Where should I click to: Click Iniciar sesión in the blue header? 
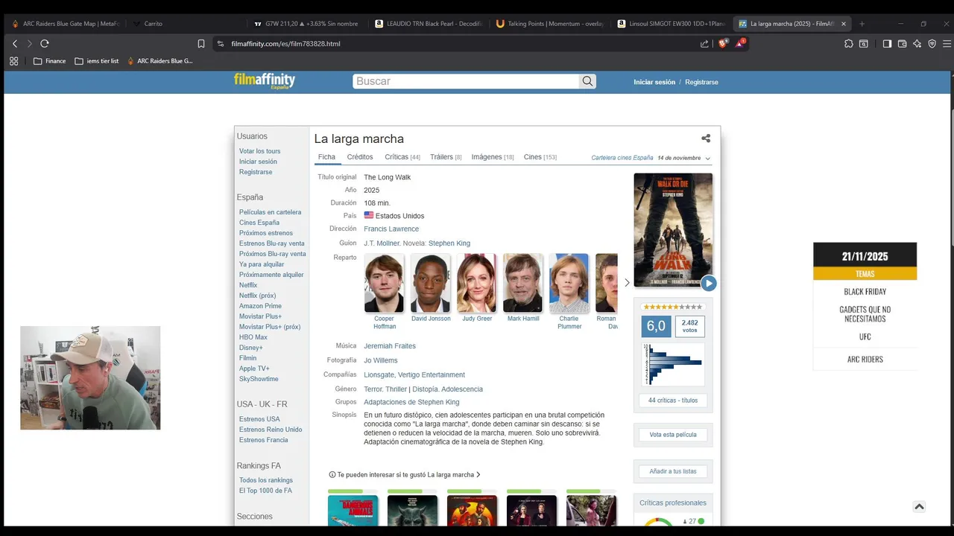pos(654,82)
